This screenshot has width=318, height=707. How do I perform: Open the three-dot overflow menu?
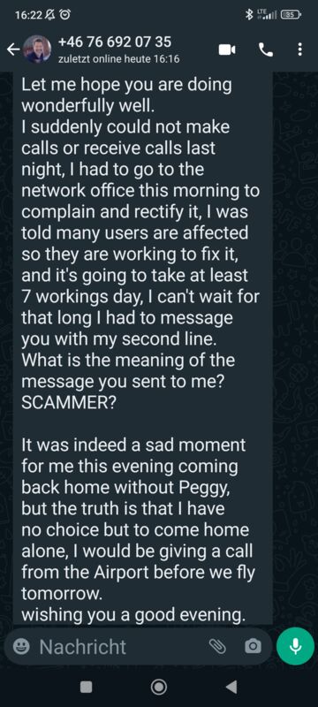click(300, 50)
